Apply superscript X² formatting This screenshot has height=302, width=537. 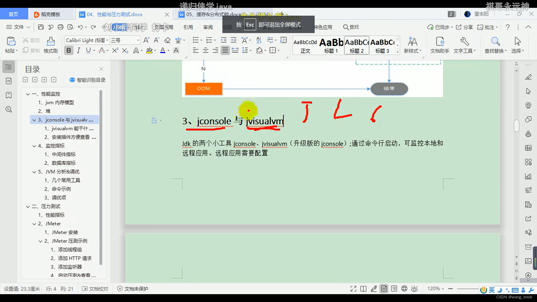115,50
